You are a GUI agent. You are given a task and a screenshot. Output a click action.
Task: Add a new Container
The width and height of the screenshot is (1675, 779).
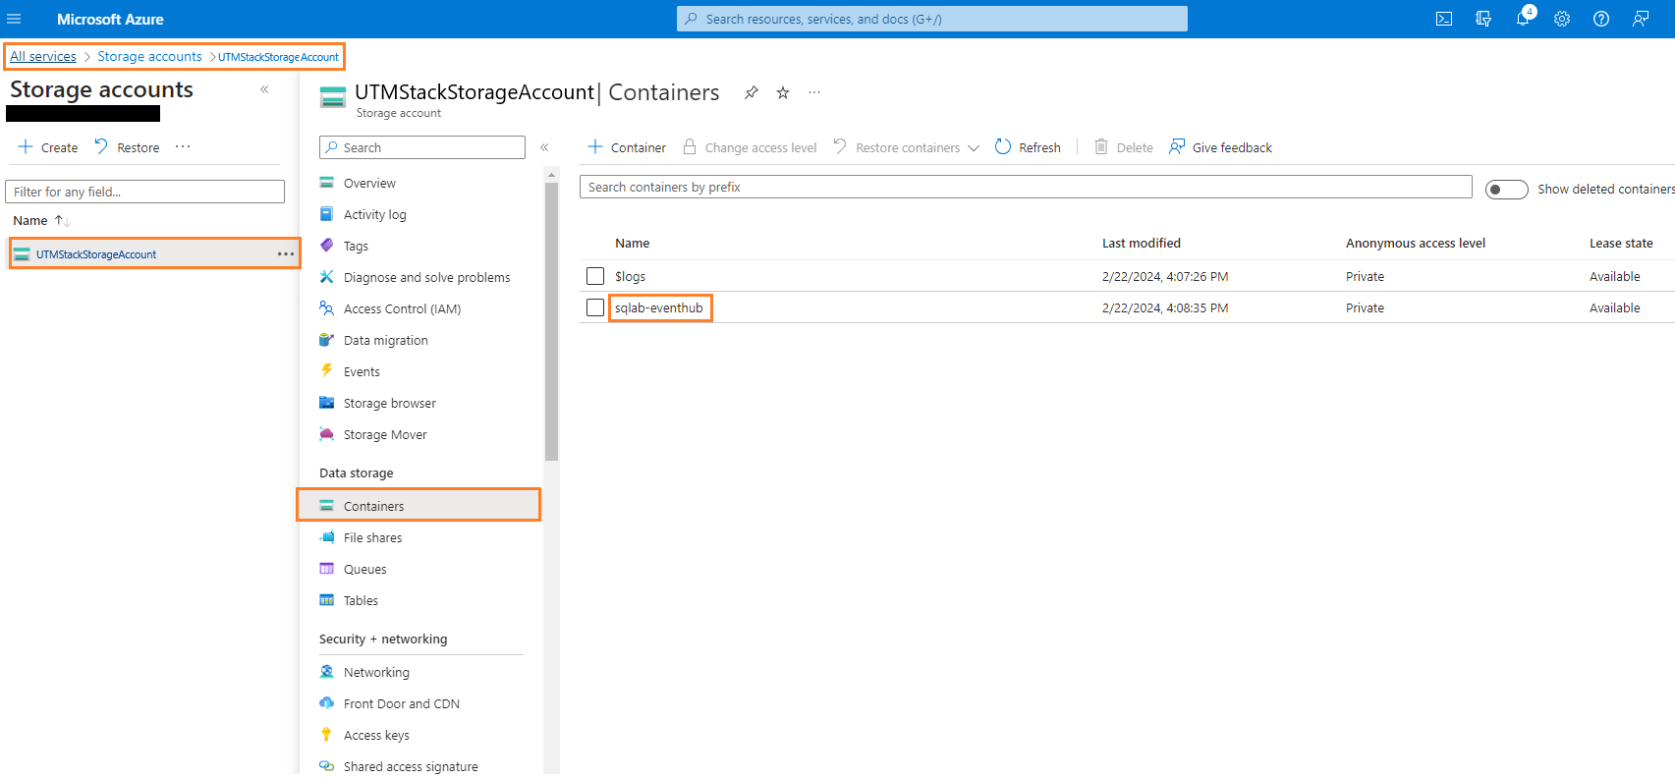point(627,147)
